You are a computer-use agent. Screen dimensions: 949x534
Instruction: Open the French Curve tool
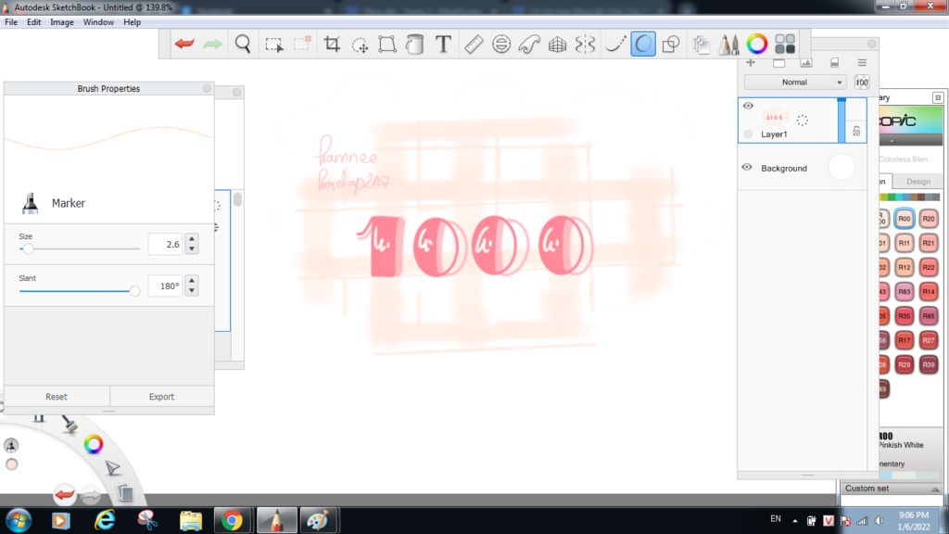529,44
